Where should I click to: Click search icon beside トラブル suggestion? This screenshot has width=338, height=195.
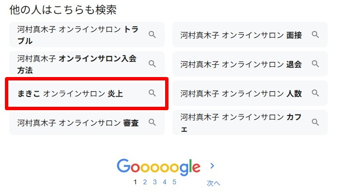152,35
